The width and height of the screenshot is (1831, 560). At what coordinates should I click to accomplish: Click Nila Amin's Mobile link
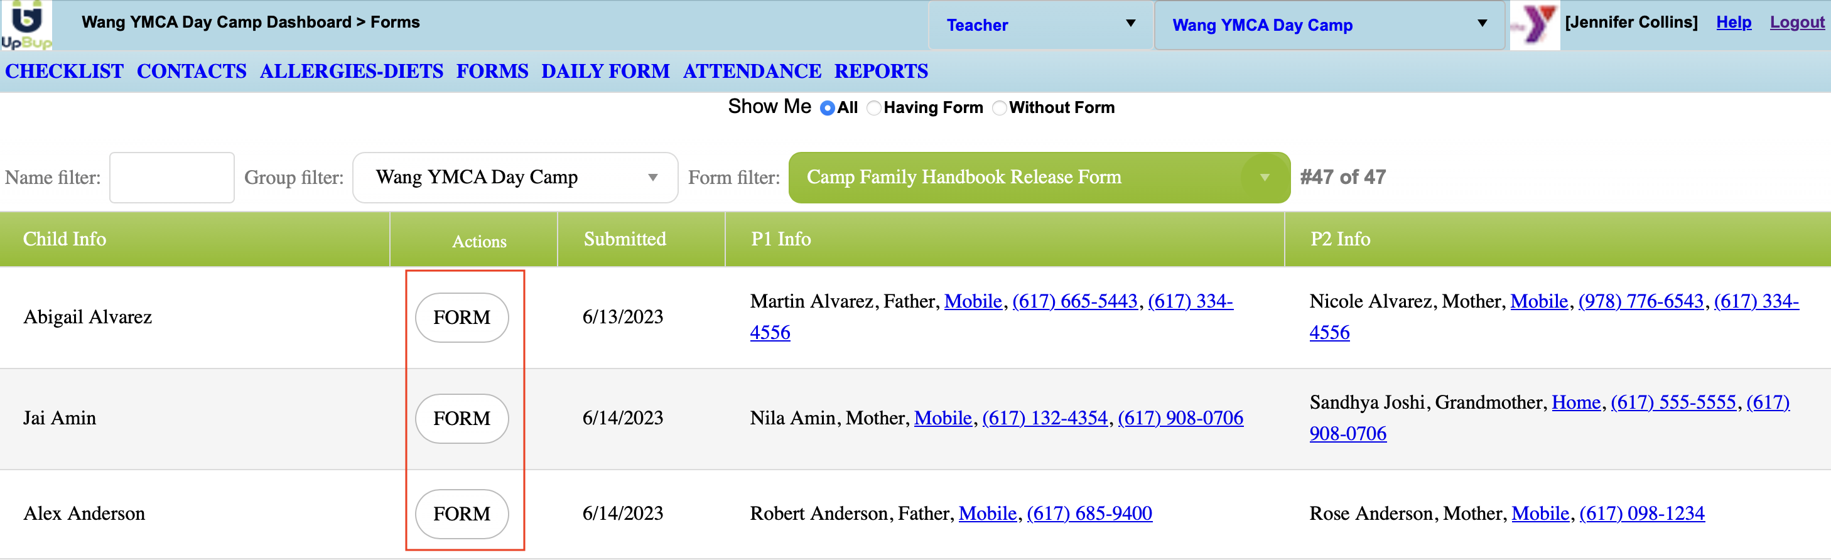click(x=943, y=418)
